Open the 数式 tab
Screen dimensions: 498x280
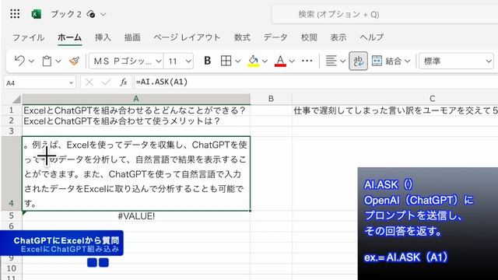(x=242, y=37)
